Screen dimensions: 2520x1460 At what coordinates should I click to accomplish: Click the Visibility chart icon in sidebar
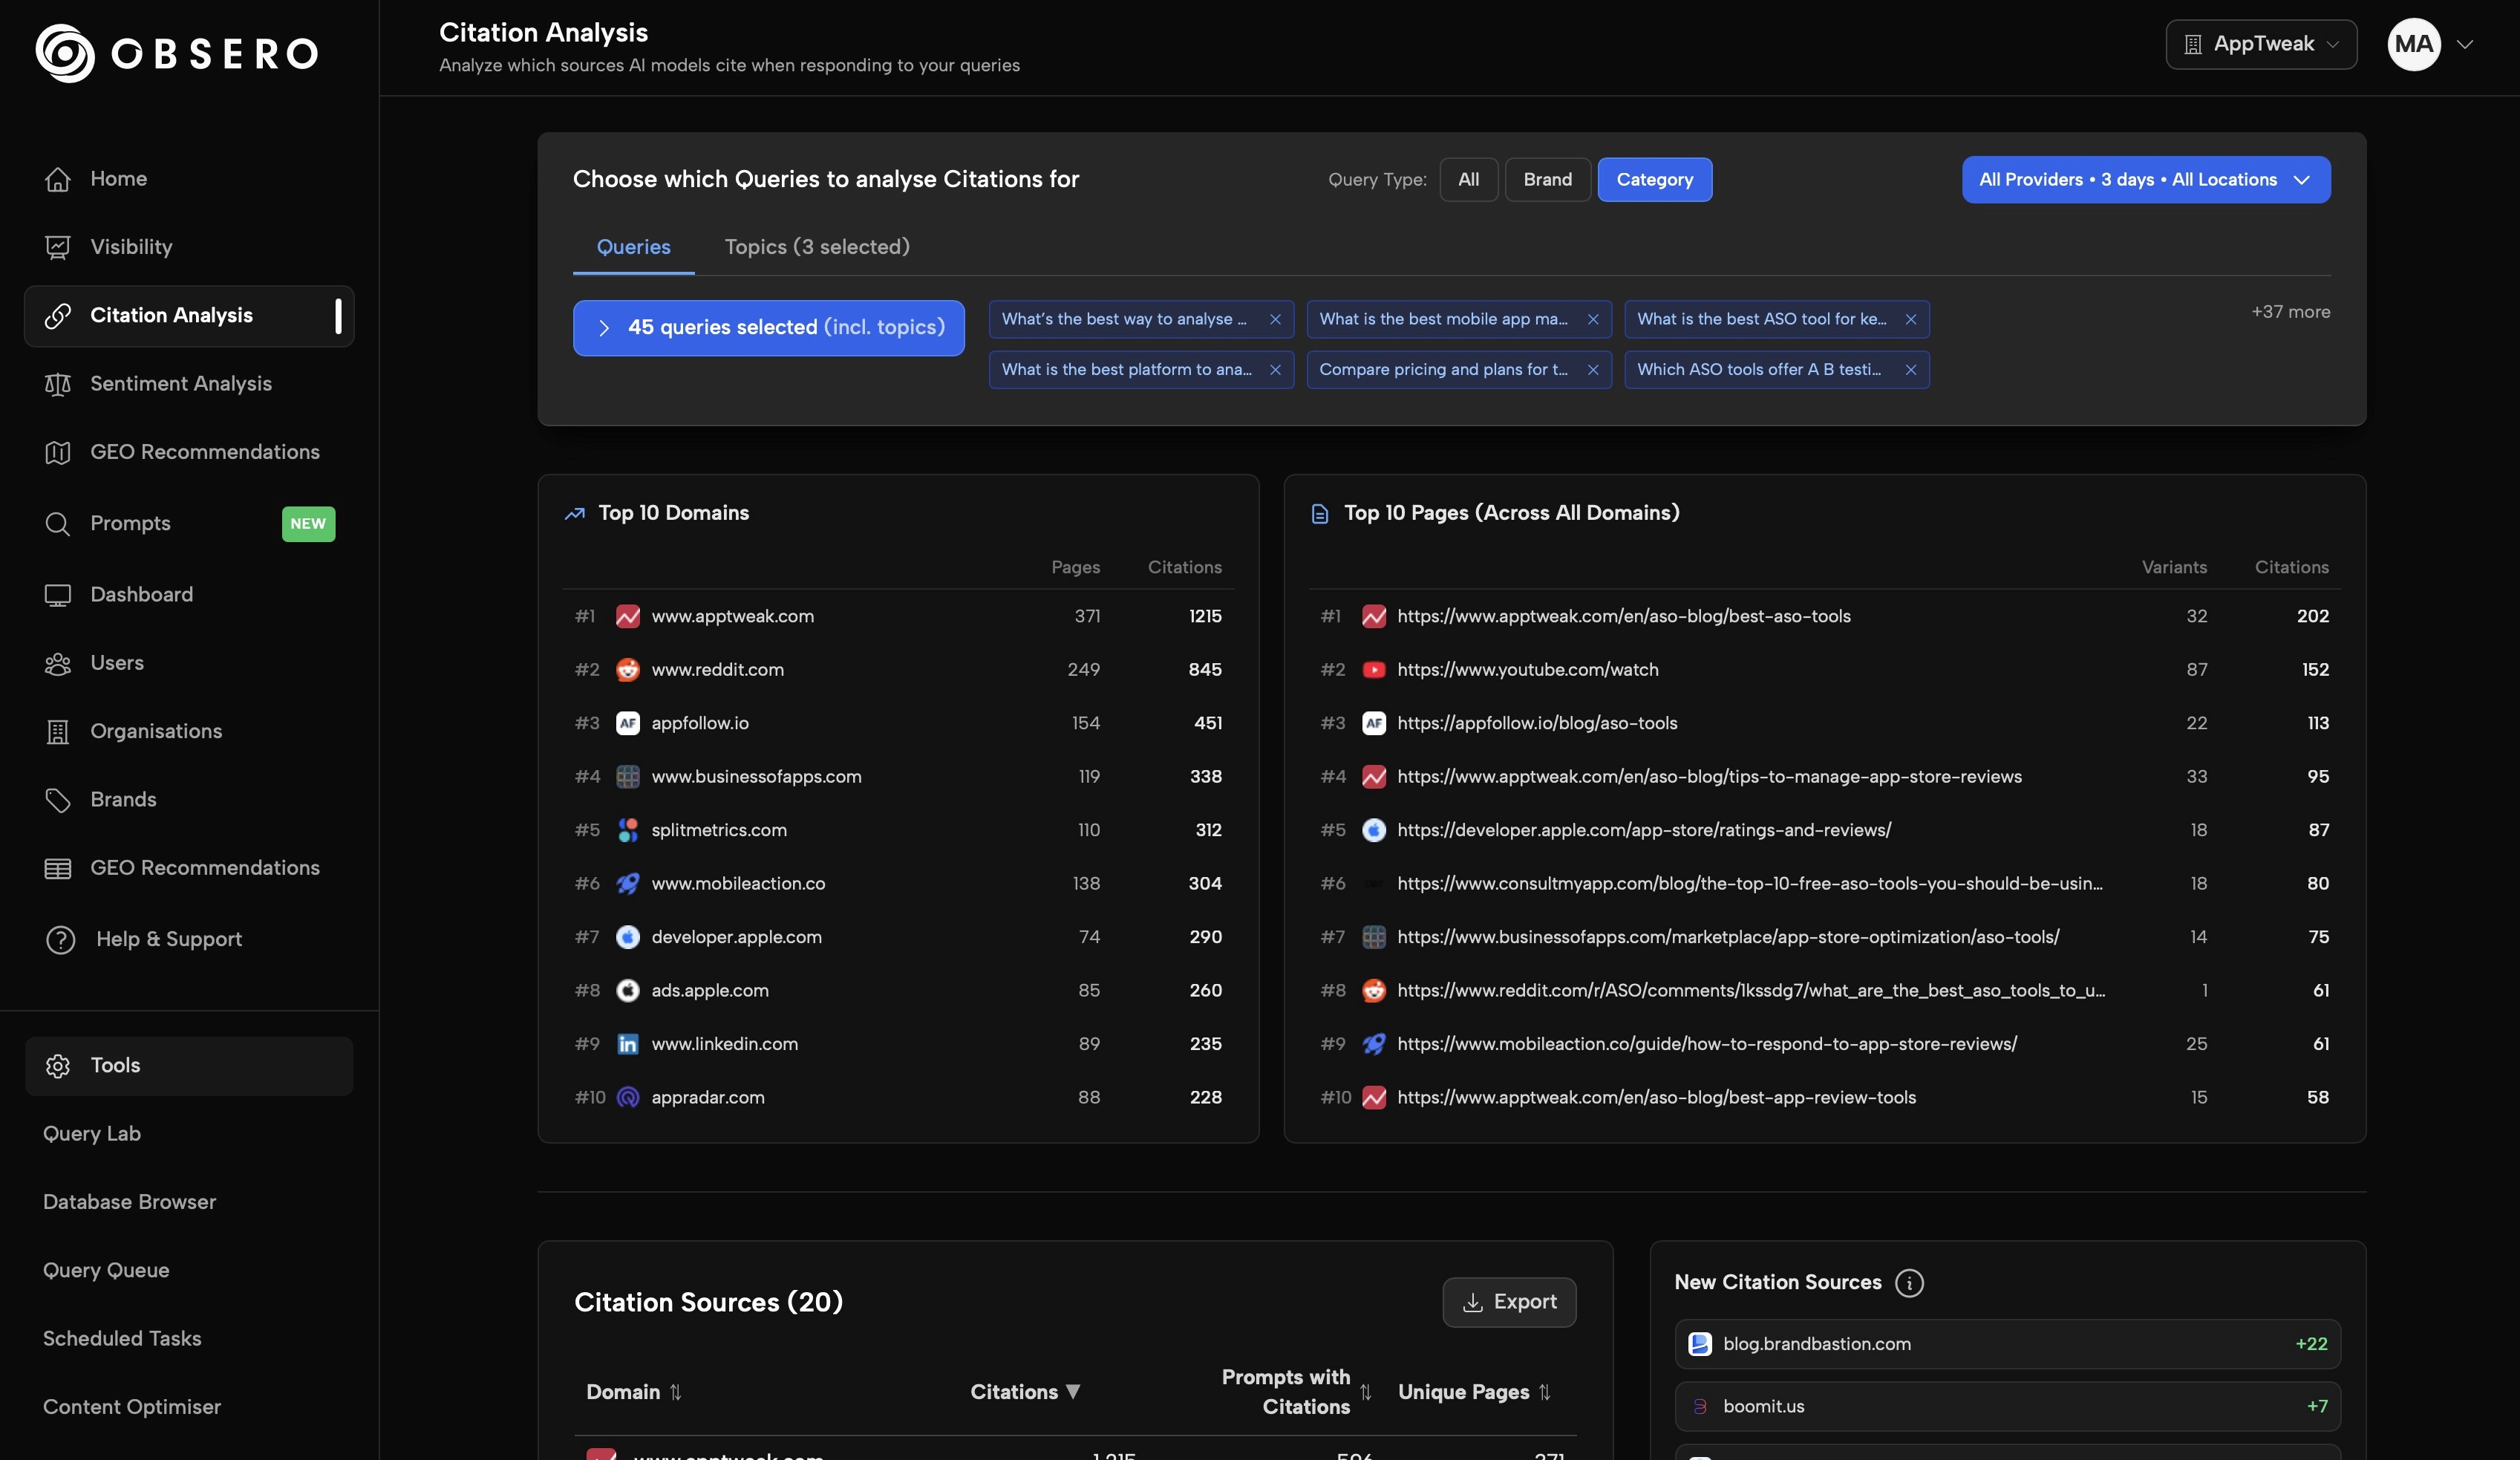pyautogui.click(x=58, y=247)
